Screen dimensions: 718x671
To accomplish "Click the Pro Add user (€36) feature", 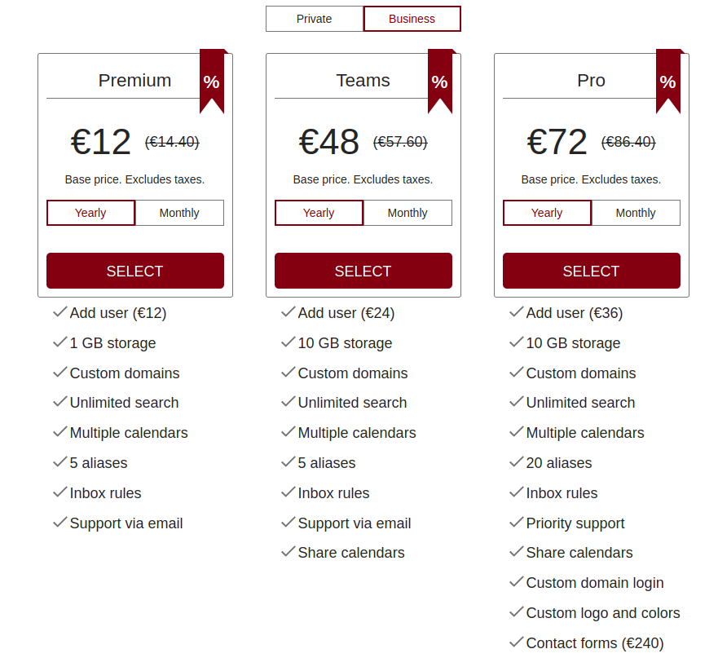I will [575, 313].
